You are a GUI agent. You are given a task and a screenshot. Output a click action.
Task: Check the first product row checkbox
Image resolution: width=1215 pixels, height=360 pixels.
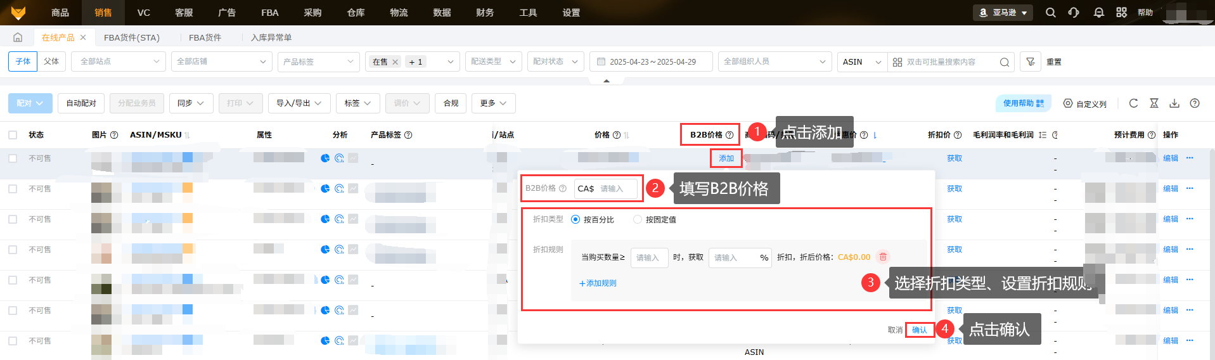coord(13,158)
